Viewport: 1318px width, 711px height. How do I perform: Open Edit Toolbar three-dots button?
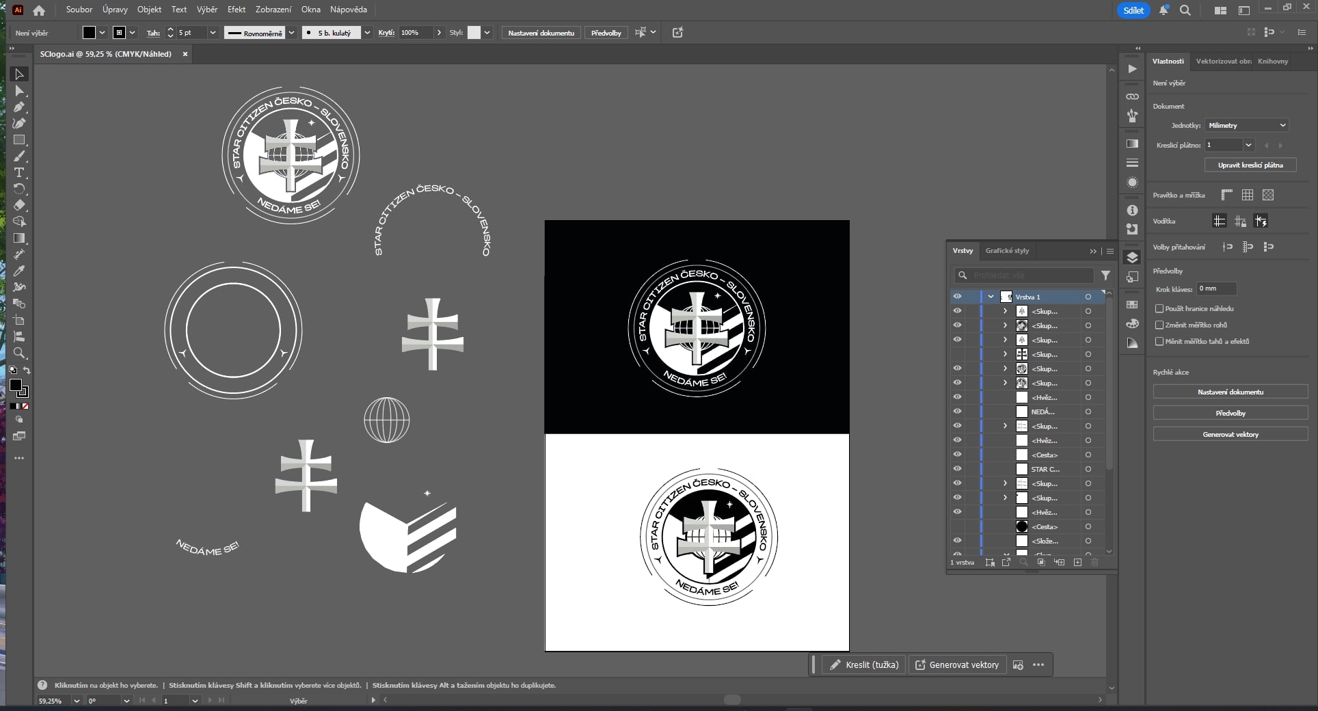[19, 458]
